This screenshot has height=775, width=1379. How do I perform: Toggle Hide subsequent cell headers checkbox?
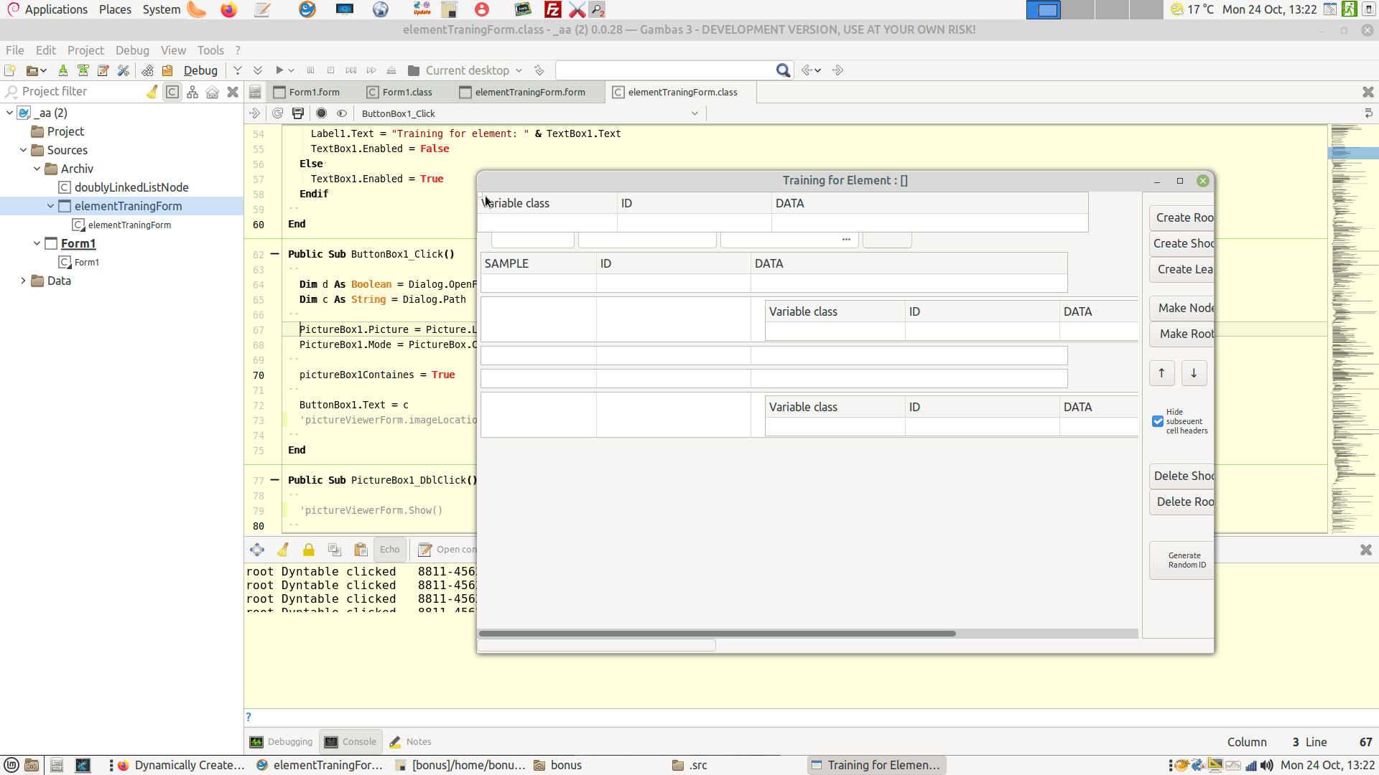(x=1158, y=421)
